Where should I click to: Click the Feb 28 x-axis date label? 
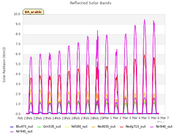click(89, 118)
